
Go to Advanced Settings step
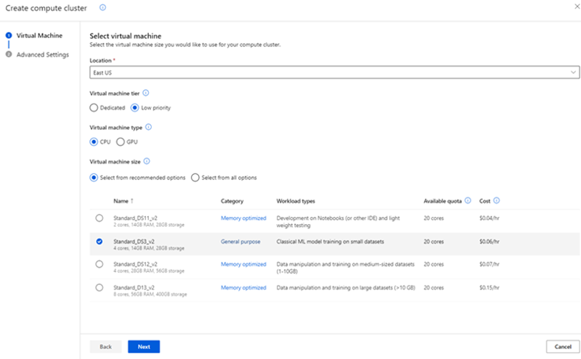tap(43, 54)
